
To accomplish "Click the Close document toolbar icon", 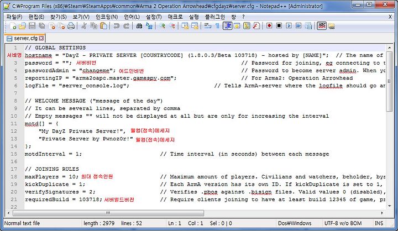I will point(52,26).
